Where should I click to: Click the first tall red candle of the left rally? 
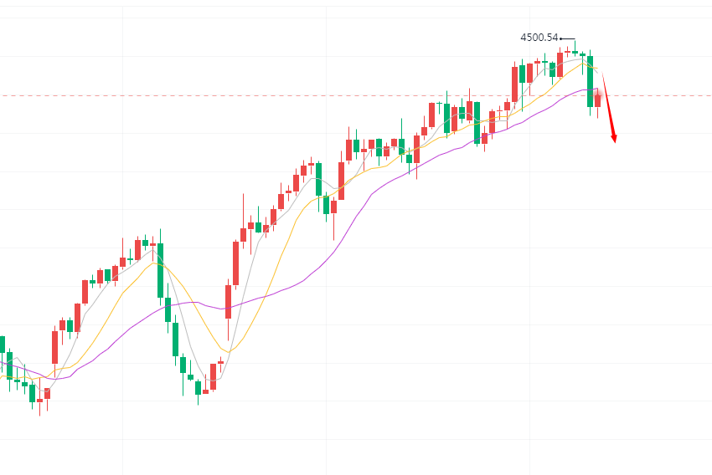click(x=55, y=347)
